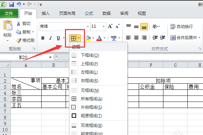Select 上框线(P) top border option
The height and width of the screenshot is (135, 203).
point(98,64)
